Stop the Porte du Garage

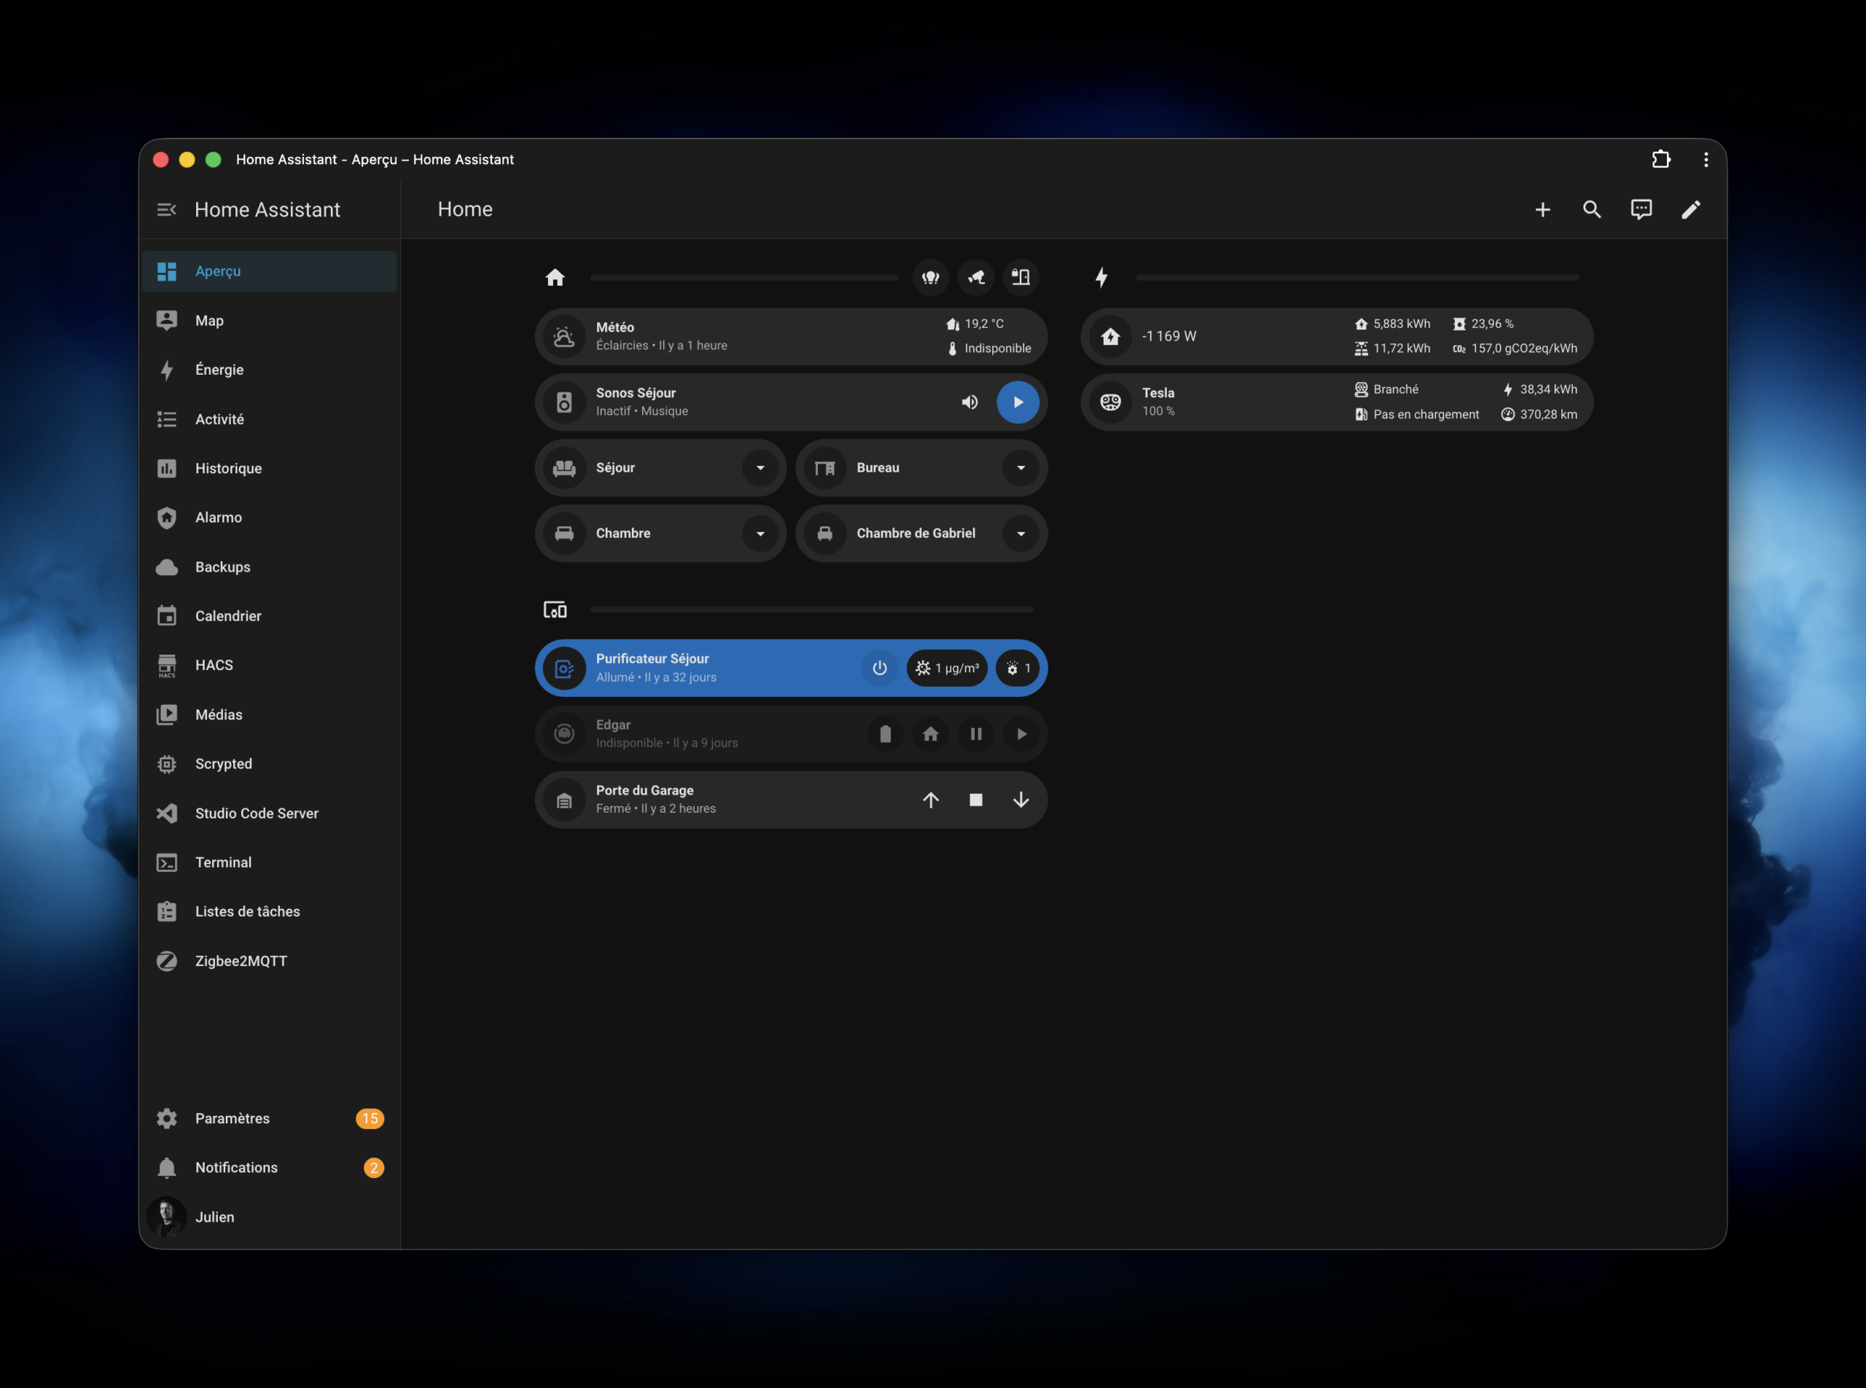975,800
